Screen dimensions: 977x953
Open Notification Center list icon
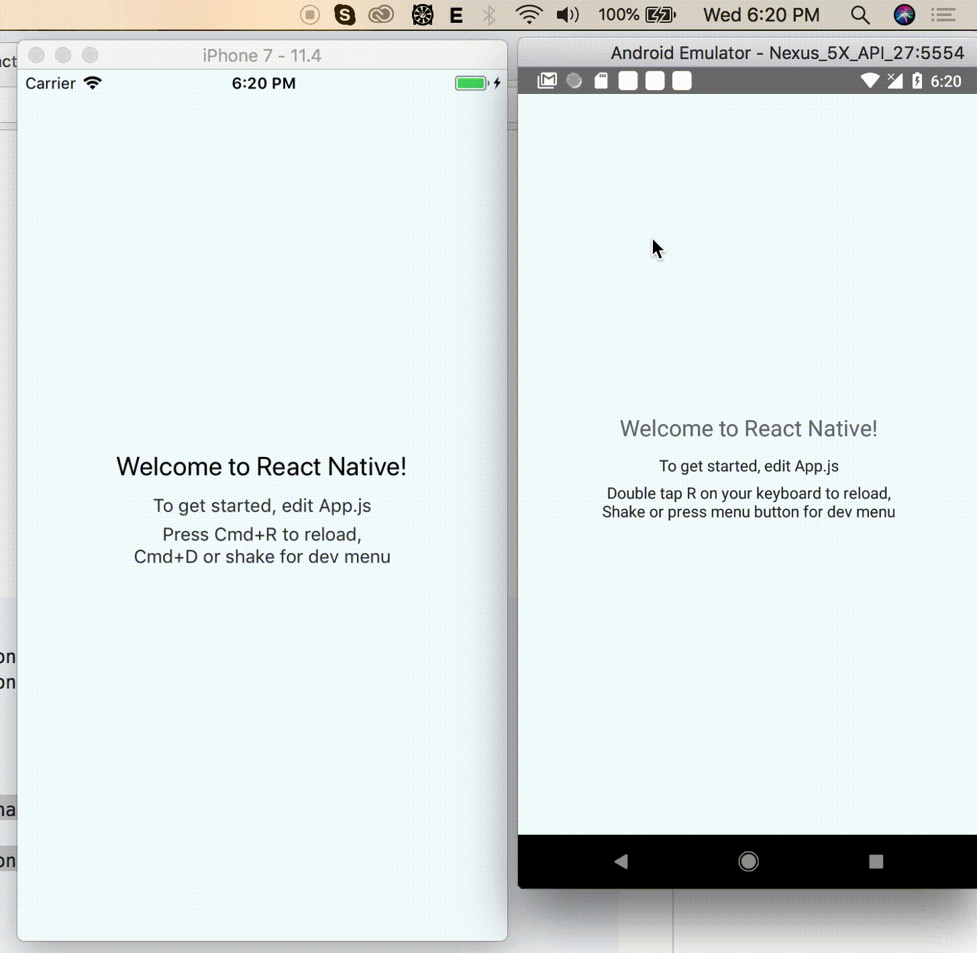(943, 15)
